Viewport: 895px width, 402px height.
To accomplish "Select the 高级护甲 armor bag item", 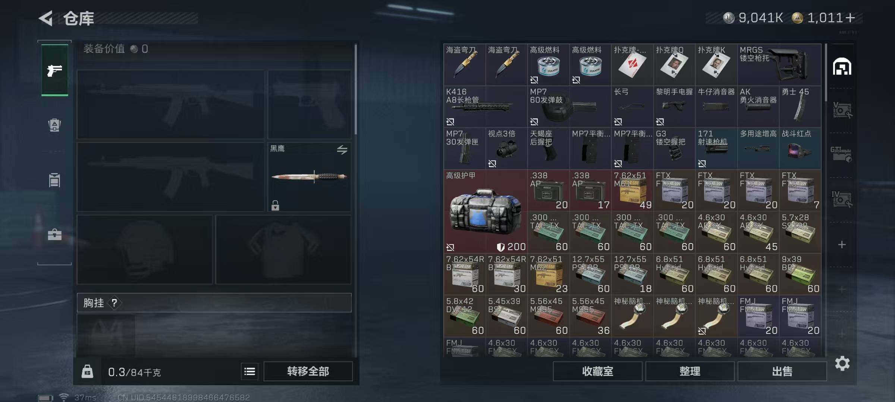I will point(486,211).
